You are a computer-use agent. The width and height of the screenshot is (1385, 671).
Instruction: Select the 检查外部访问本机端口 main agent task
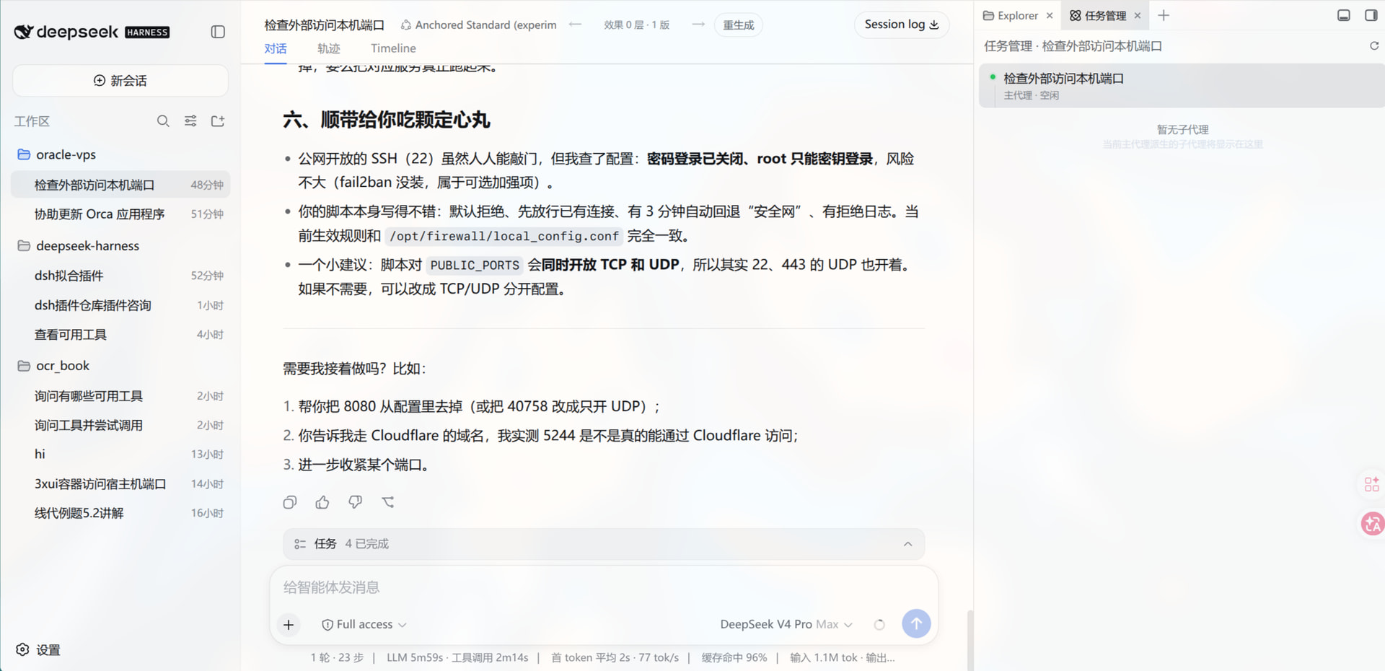[x=1182, y=85]
